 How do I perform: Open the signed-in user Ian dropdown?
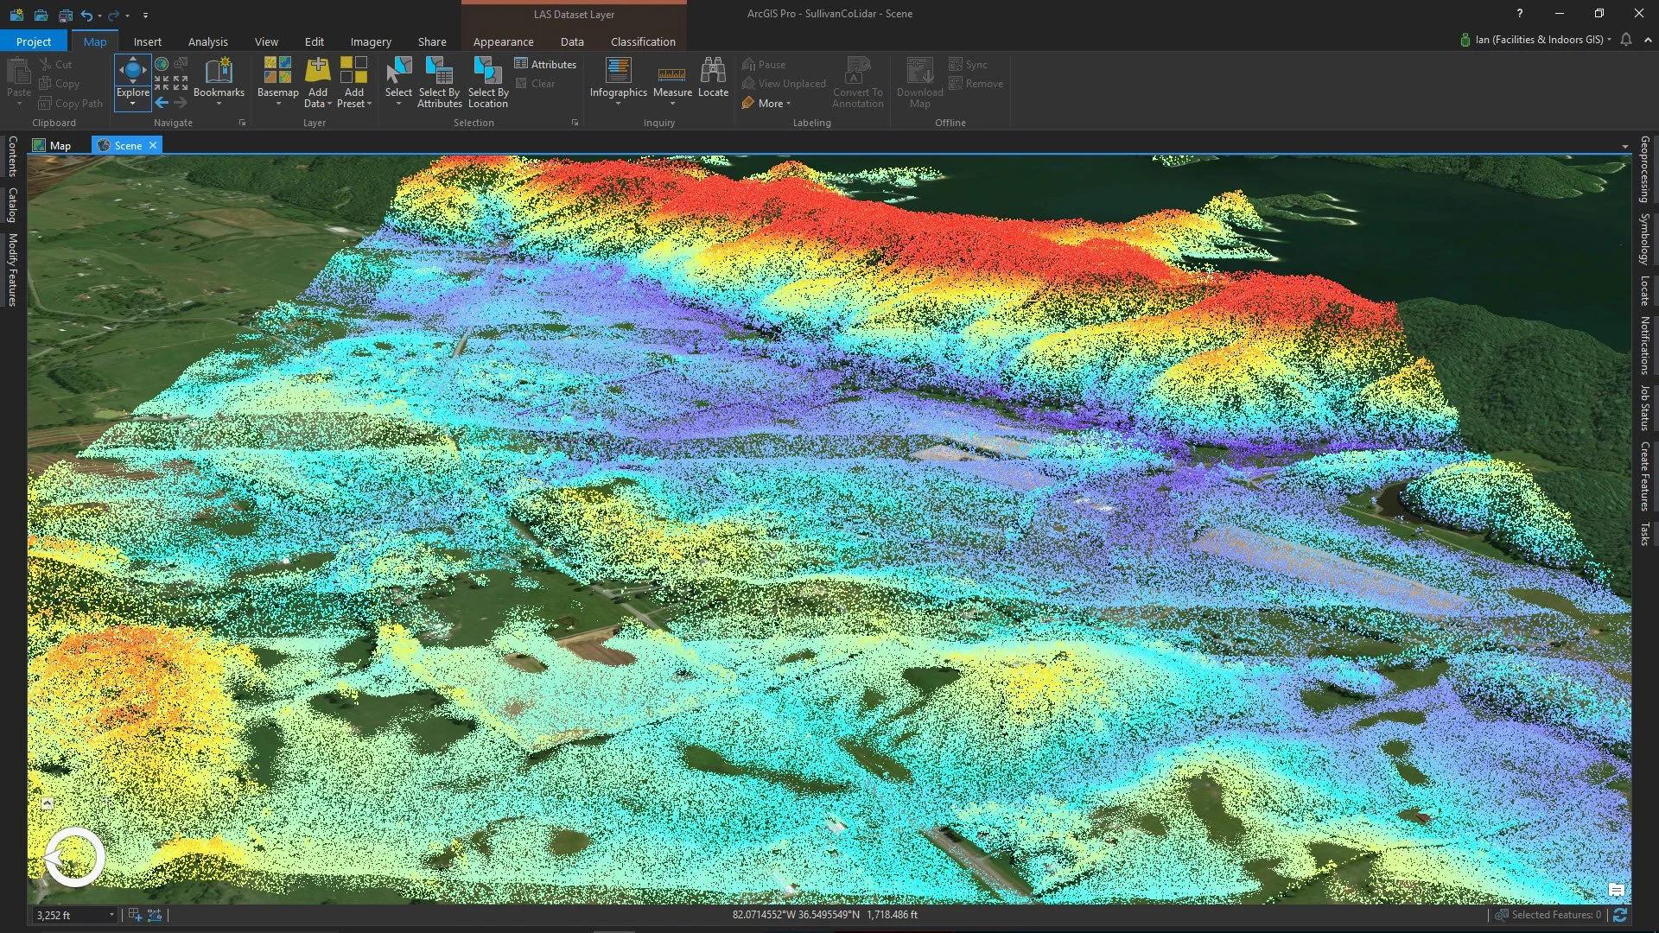[x=1536, y=40]
